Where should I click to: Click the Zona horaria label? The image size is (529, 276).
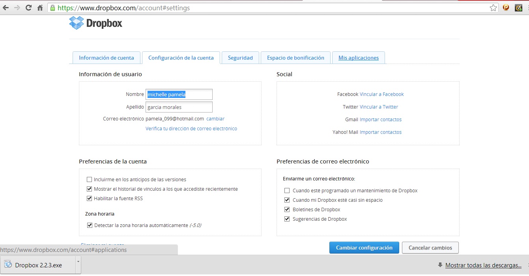pos(100,214)
